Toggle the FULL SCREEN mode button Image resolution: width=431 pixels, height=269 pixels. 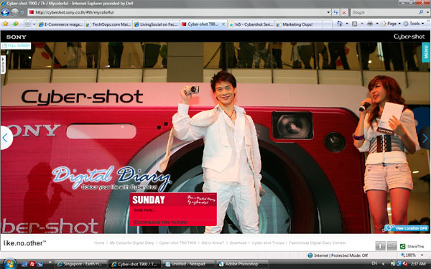coord(17,46)
